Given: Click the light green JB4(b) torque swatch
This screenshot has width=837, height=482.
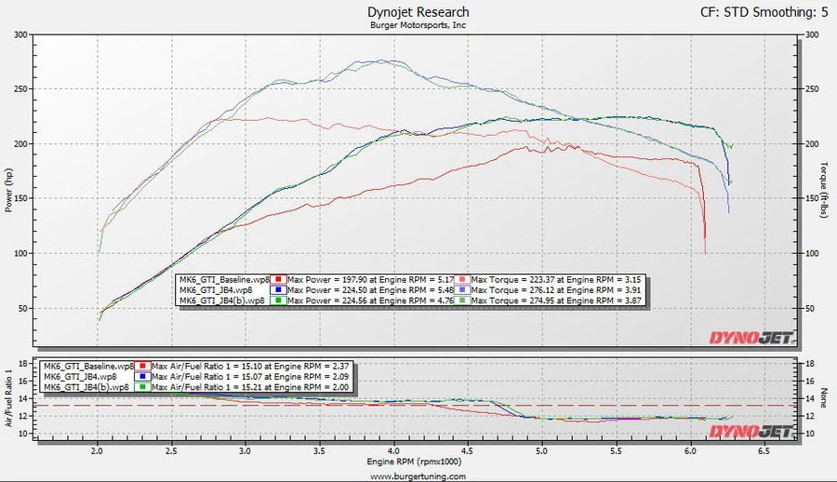Looking at the screenshot, I should (463, 301).
